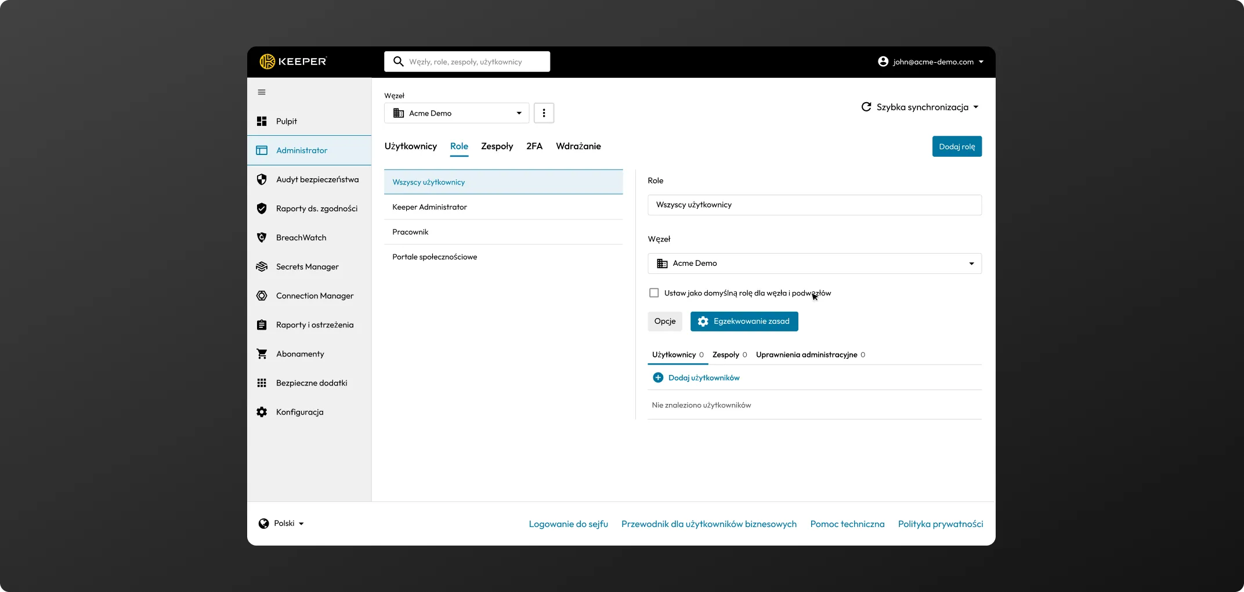Click the Role name input field
Image resolution: width=1244 pixels, height=592 pixels.
pyautogui.click(x=815, y=205)
